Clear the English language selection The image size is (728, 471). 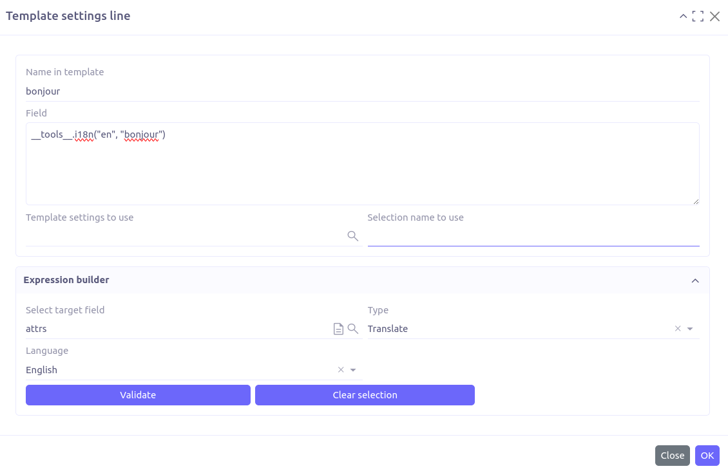point(341,370)
